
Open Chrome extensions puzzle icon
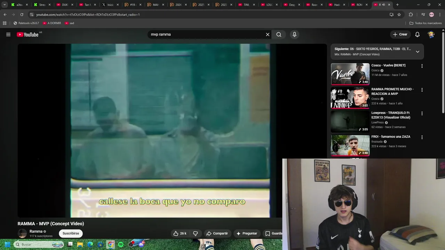pos(411,15)
